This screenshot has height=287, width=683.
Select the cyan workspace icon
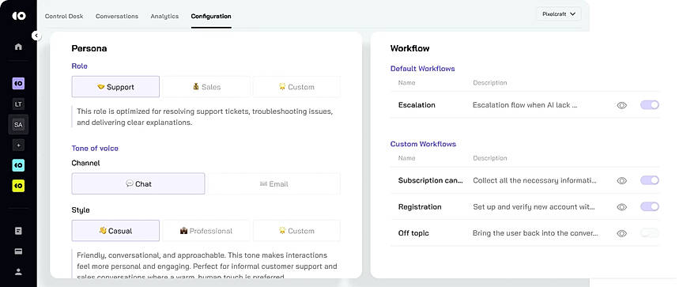pyautogui.click(x=18, y=165)
